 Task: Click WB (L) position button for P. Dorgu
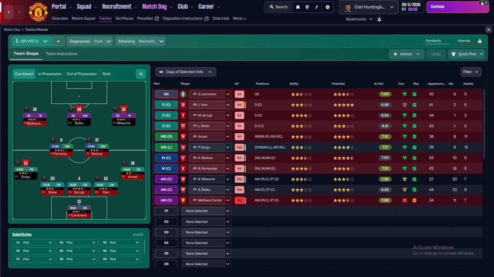pyautogui.click(x=166, y=147)
